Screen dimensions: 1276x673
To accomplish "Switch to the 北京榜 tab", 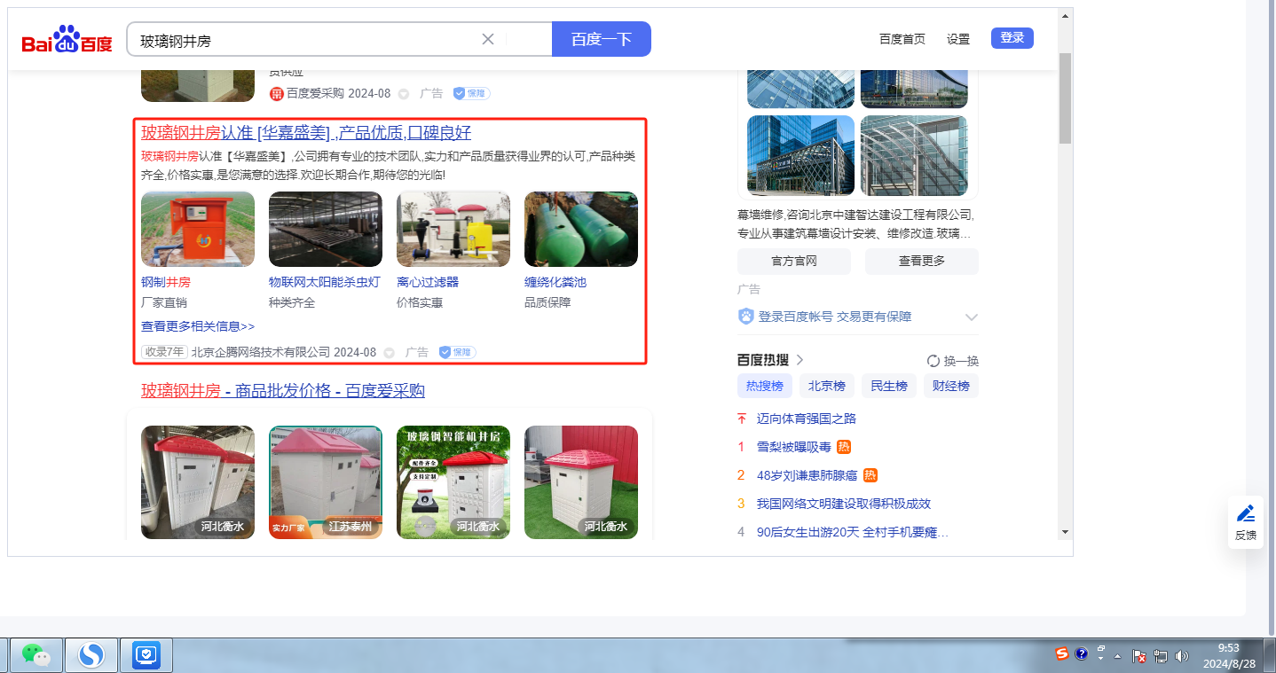I will pyautogui.click(x=827, y=386).
